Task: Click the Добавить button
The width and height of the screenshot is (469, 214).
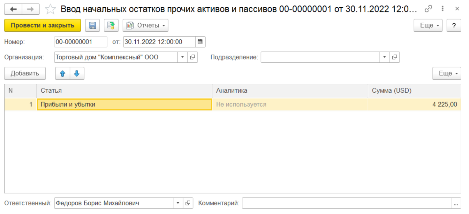Action: pos(25,73)
